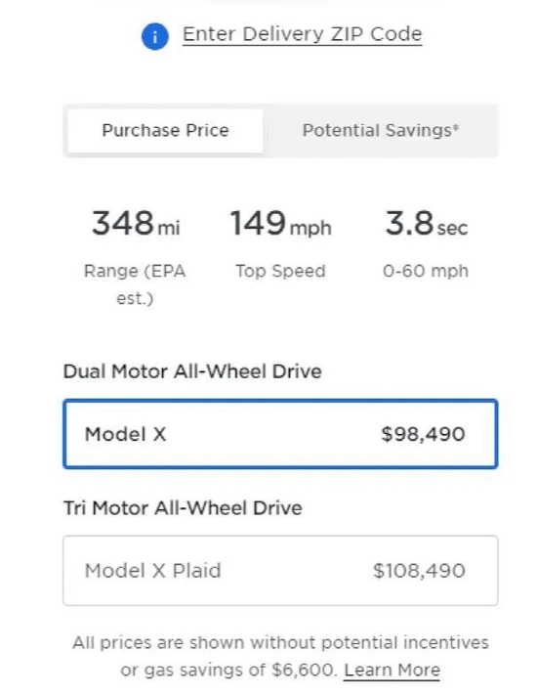Click the $6,600 gas savings amount
The height and width of the screenshot is (694, 537).
pyautogui.click(x=305, y=670)
